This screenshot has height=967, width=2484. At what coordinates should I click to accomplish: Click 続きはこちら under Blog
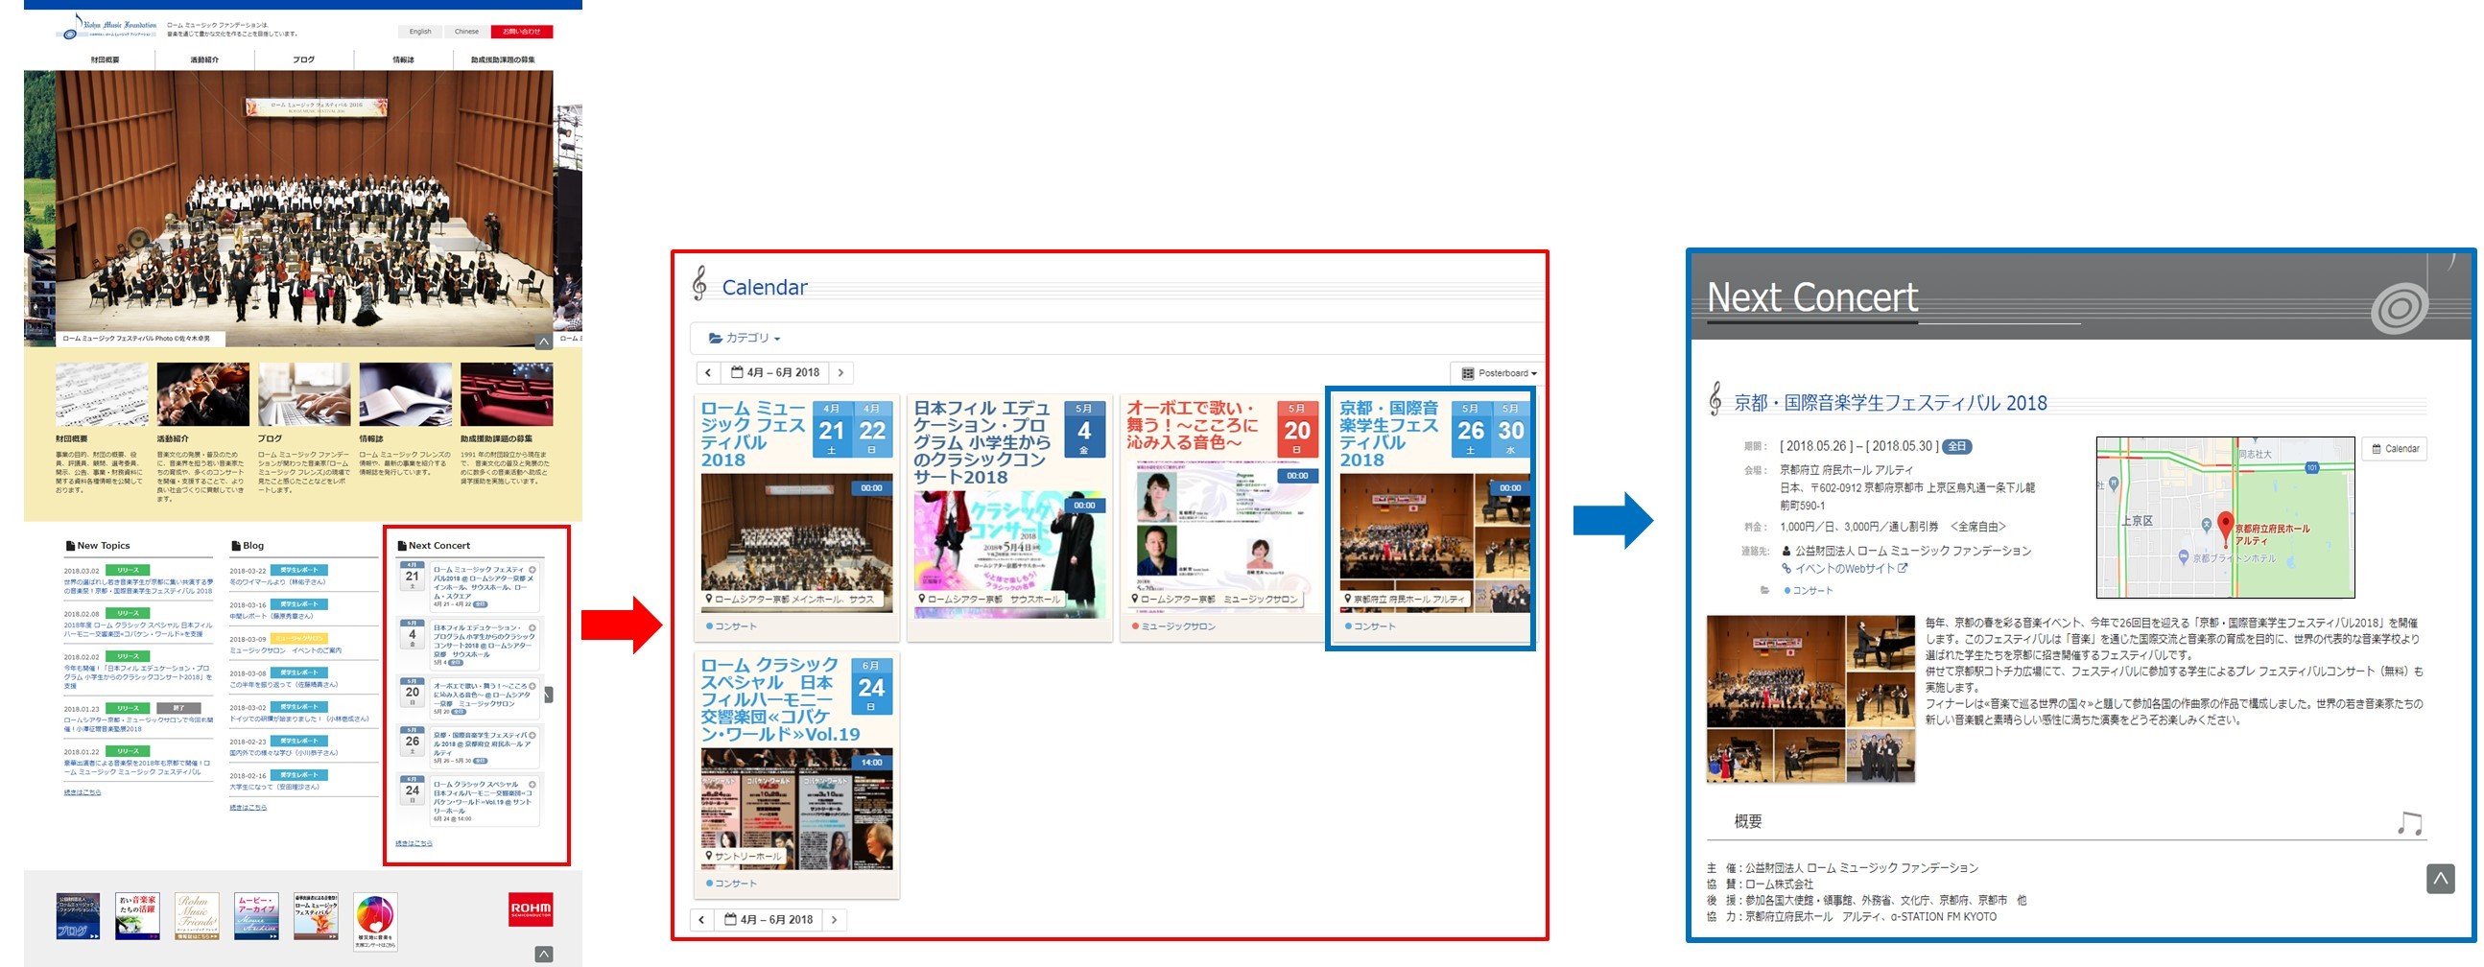pyautogui.click(x=248, y=807)
